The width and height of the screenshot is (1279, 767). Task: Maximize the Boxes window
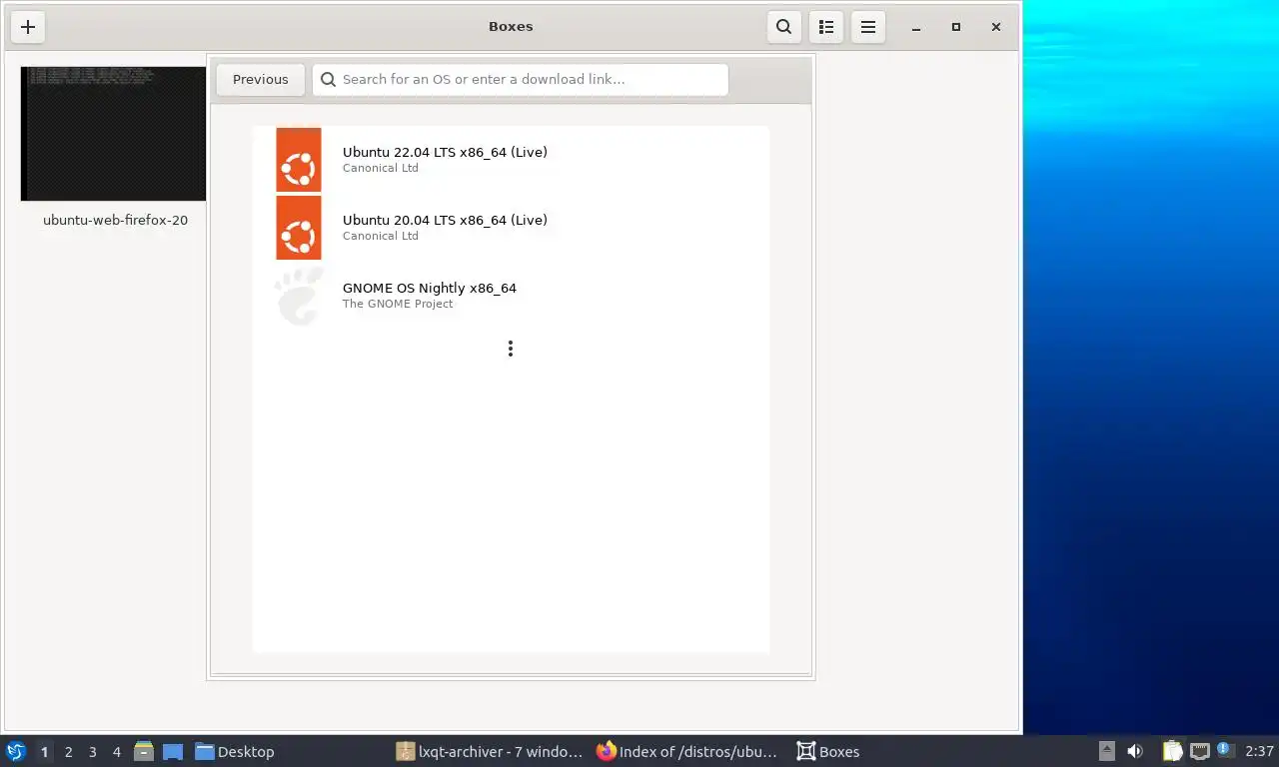click(956, 27)
